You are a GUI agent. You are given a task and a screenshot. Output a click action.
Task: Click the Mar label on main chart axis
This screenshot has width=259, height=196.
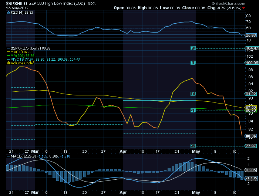tap(35, 151)
